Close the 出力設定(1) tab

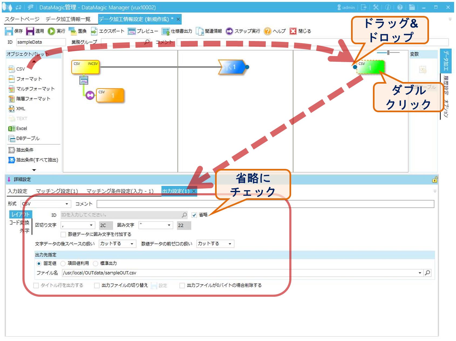[x=193, y=191]
